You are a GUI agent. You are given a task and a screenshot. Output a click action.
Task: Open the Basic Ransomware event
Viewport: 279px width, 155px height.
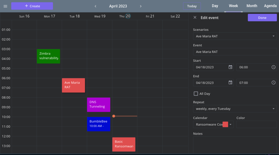[124, 144]
